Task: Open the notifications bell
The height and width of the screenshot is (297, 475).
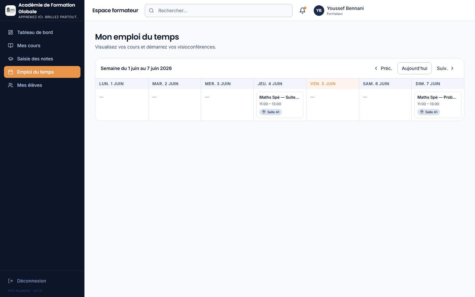Action: coord(302,11)
